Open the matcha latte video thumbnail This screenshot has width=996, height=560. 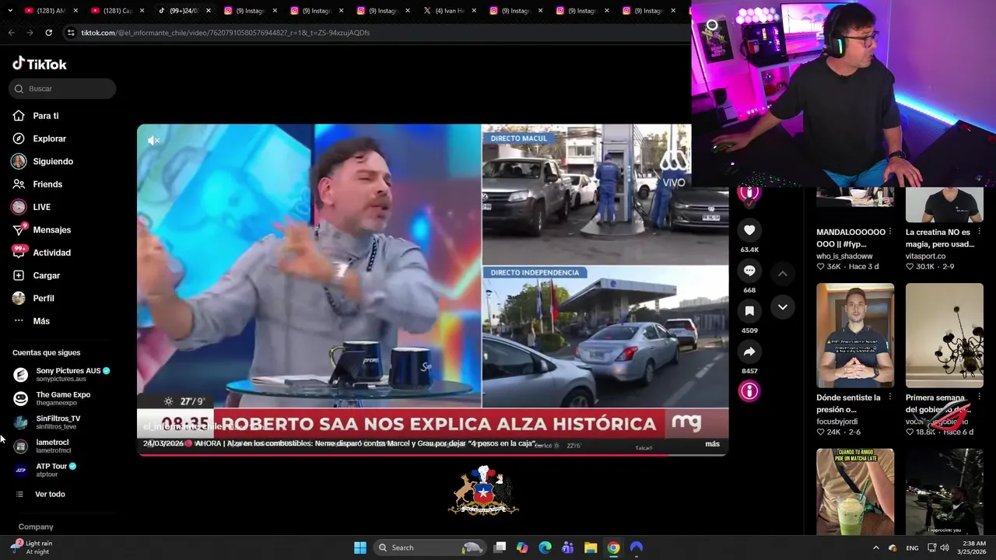[x=855, y=492]
